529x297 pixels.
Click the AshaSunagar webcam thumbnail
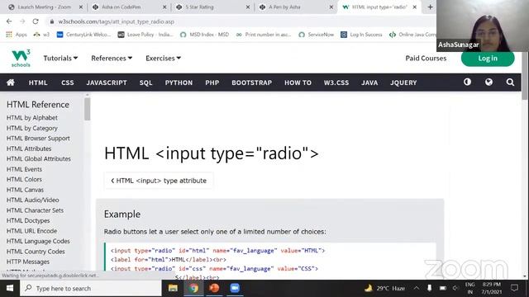tap(483, 26)
